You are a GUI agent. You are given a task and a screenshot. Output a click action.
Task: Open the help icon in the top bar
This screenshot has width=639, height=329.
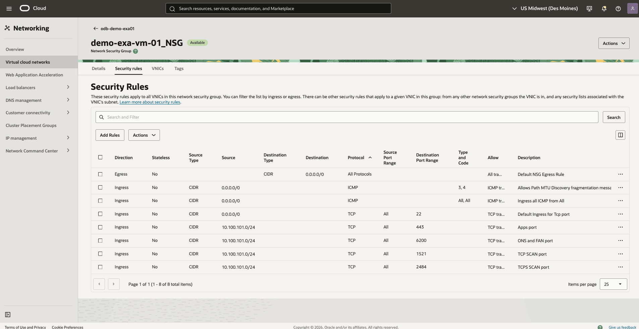[618, 8]
